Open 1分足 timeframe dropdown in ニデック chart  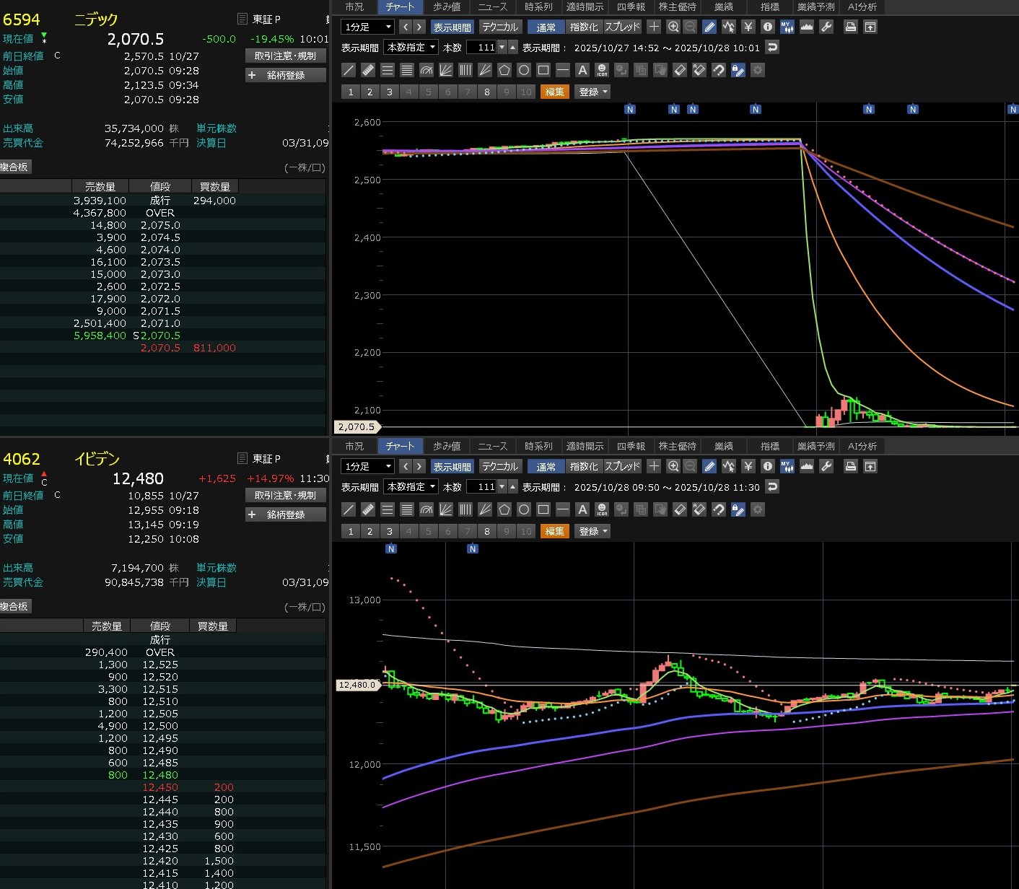pyautogui.click(x=367, y=27)
